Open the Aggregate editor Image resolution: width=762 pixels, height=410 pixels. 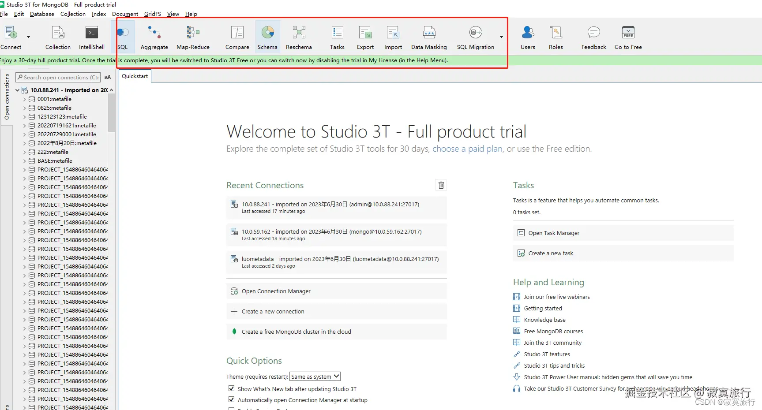[x=154, y=37]
